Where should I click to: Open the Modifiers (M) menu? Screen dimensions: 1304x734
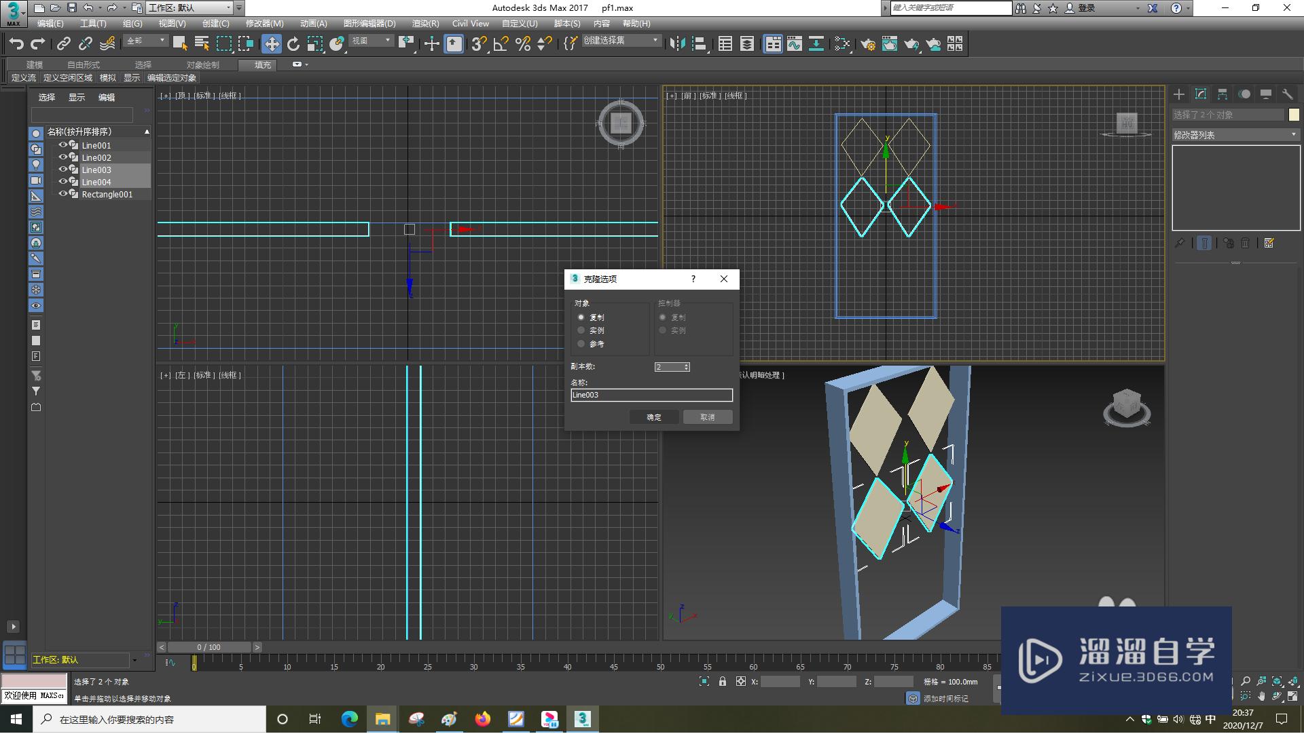click(264, 24)
